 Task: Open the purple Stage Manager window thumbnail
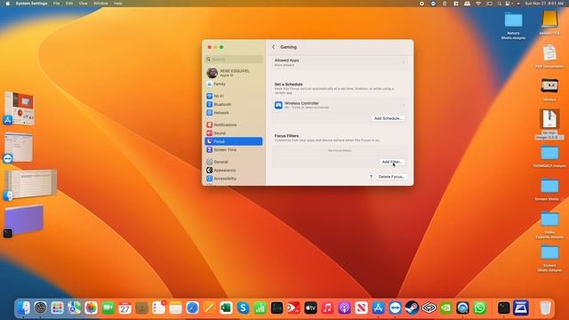click(24, 220)
